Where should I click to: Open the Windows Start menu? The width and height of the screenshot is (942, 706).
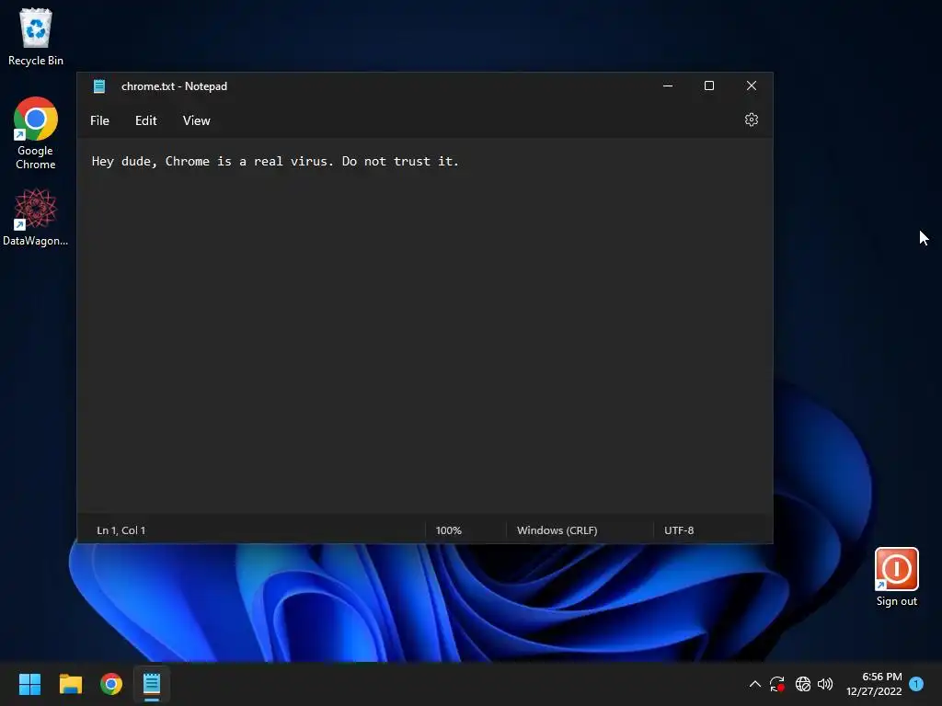click(30, 684)
